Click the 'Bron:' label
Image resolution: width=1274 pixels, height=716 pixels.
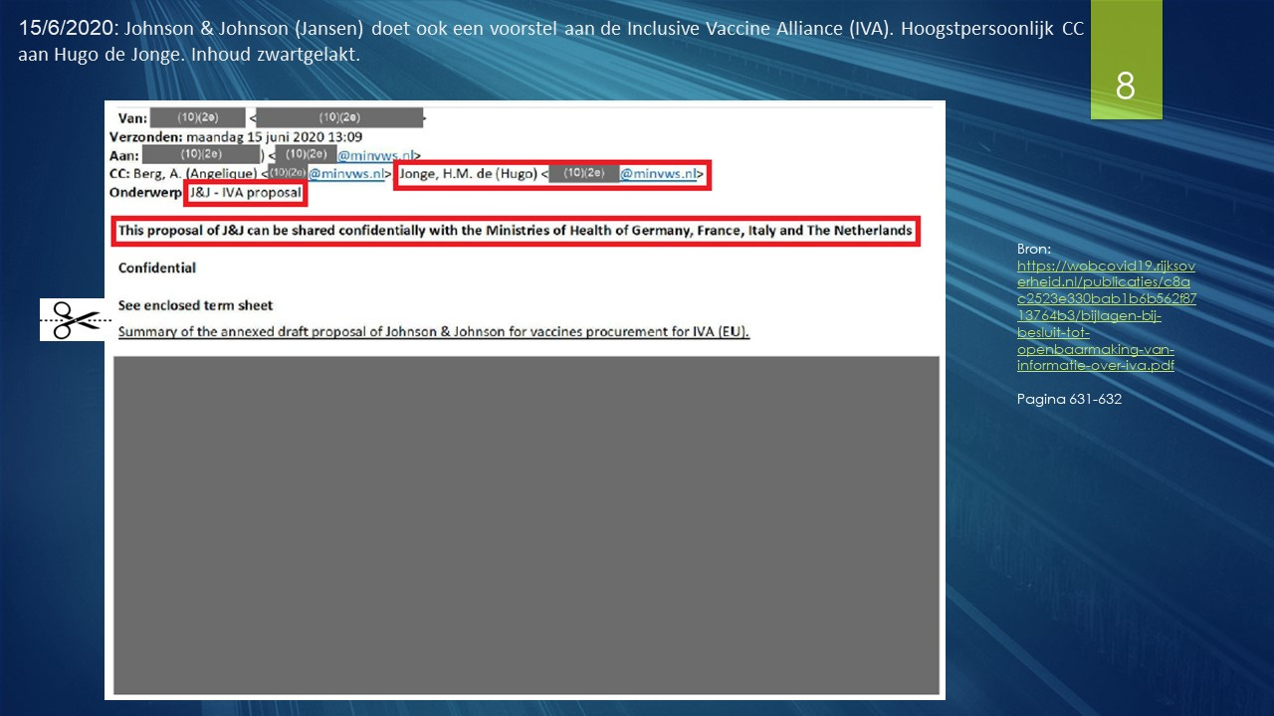(x=1034, y=249)
